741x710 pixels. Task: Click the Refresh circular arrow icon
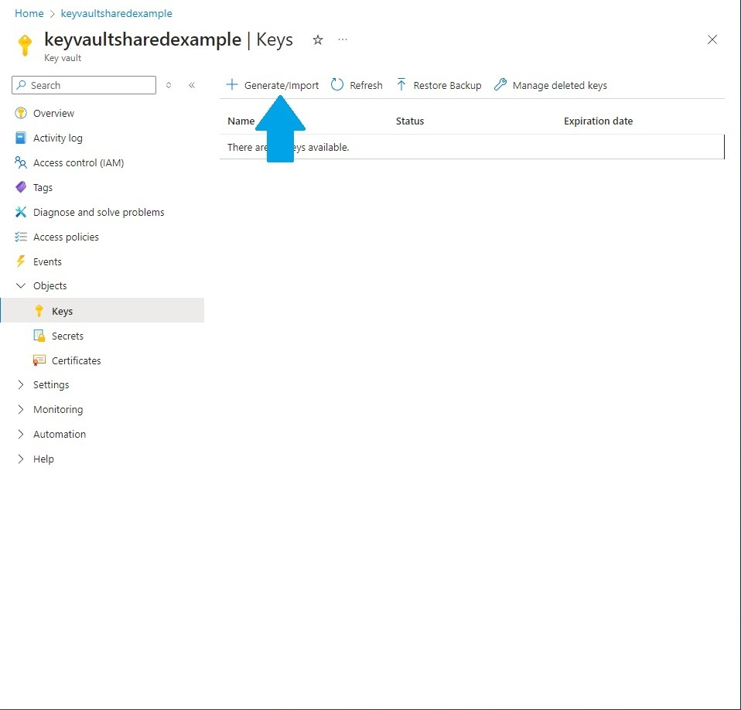337,85
